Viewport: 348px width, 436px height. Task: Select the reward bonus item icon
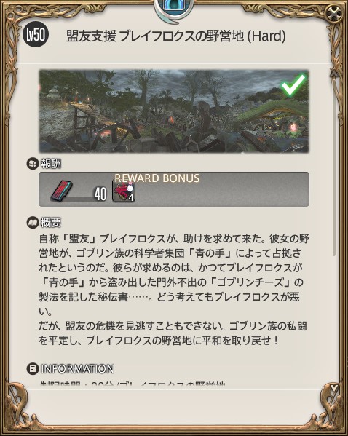[x=124, y=191]
